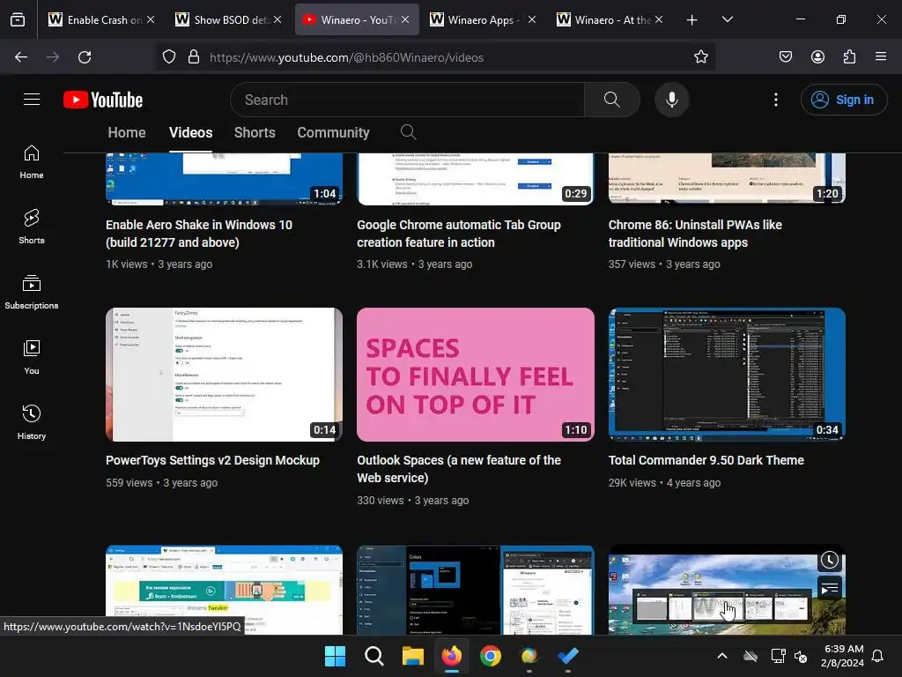Open Outlook Spaces video title link
The width and height of the screenshot is (902, 677).
[458, 469]
